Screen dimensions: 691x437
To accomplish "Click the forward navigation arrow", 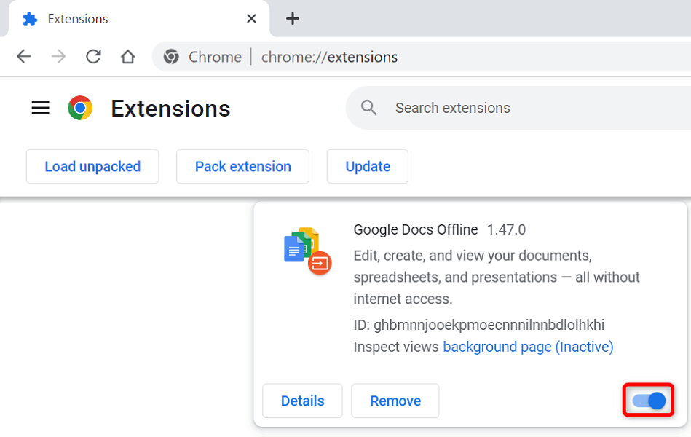I will [x=58, y=56].
